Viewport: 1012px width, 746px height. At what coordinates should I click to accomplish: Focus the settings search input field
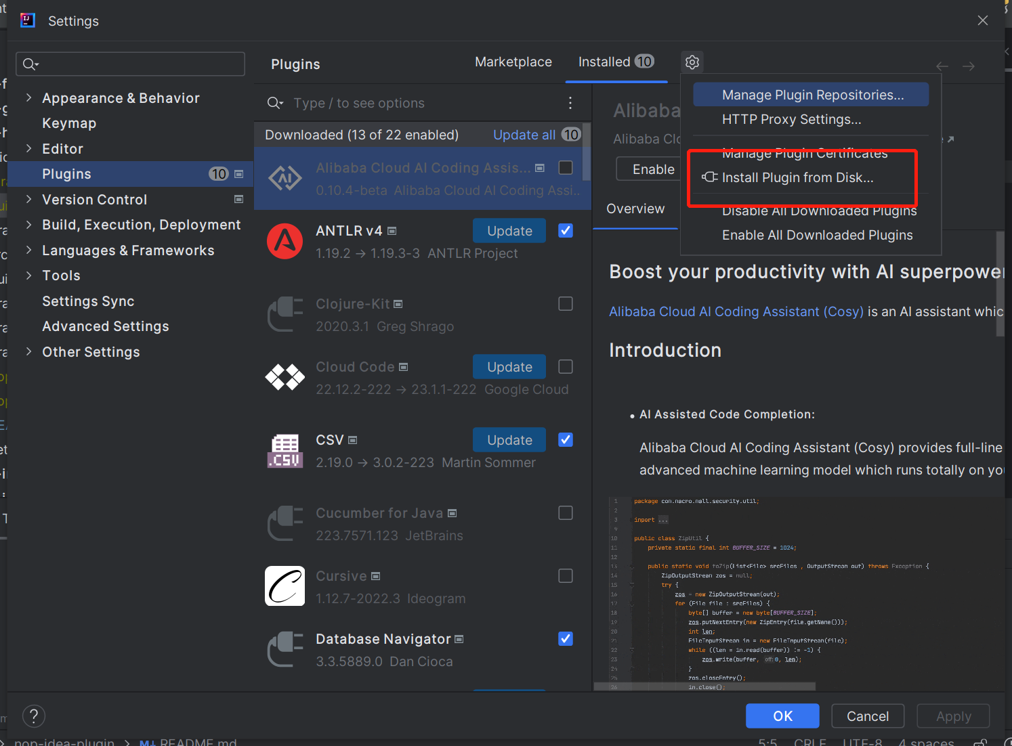coord(130,64)
